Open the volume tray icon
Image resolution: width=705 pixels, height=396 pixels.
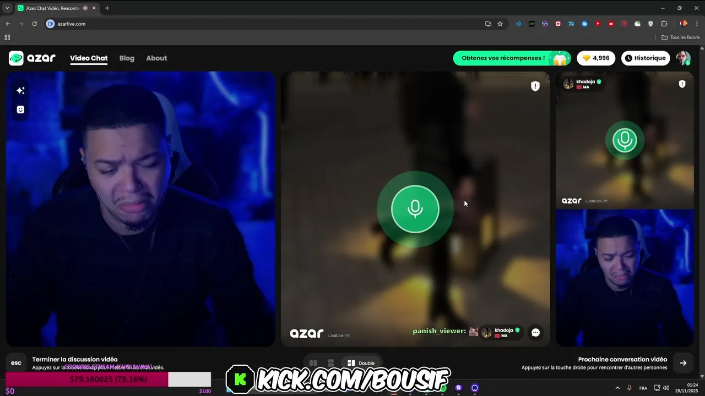(x=666, y=388)
